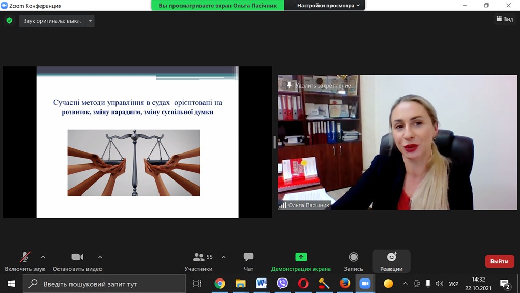Expand the original sound dropdown arrow
Viewport: 520px width, 293px height.
(90, 21)
